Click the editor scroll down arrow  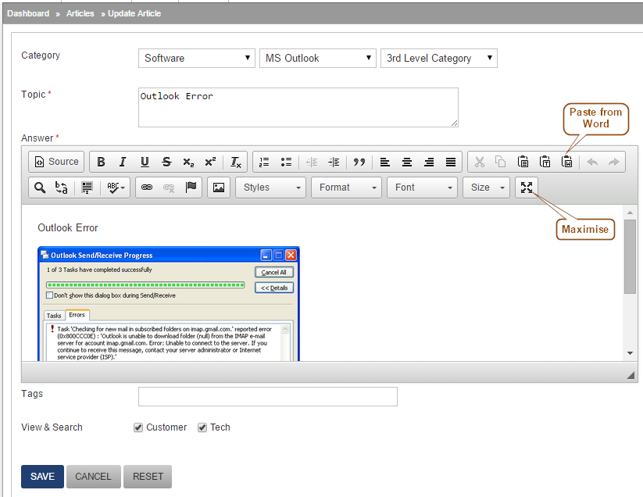pyautogui.click(x=630, y=353)
